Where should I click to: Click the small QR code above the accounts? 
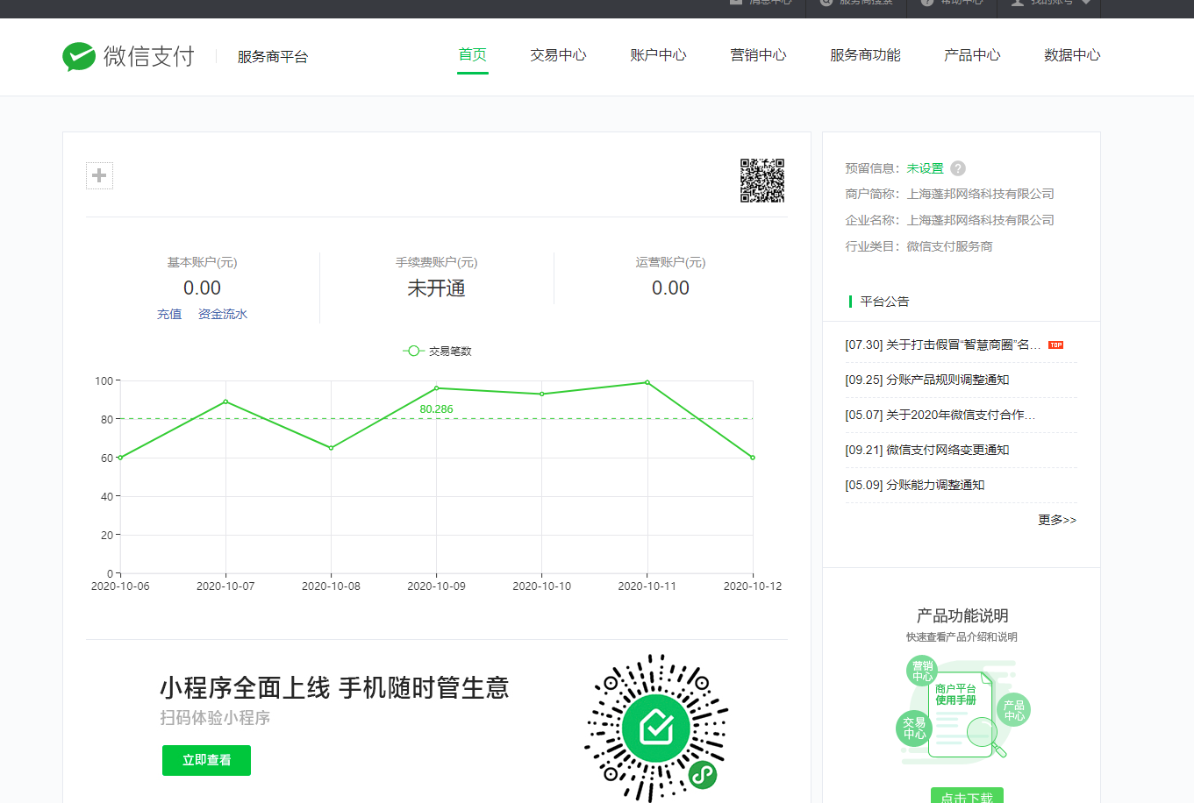[762, 181]
